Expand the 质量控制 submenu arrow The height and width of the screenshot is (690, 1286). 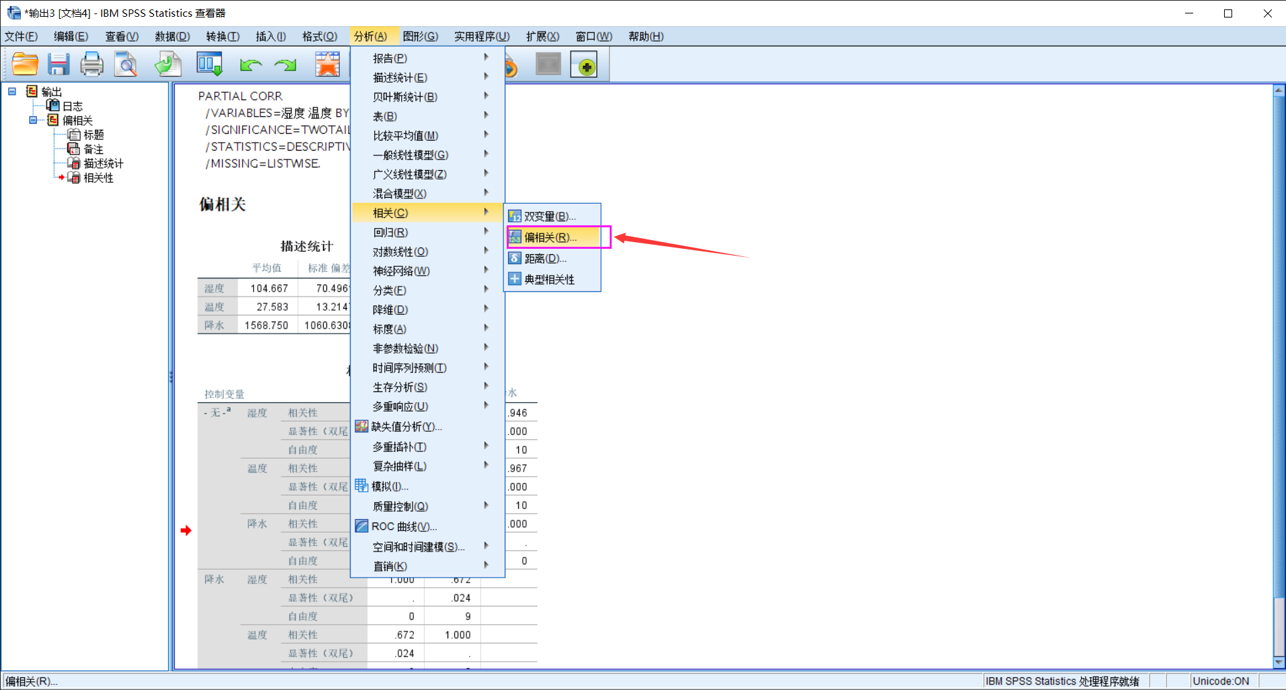coord(486,506)
